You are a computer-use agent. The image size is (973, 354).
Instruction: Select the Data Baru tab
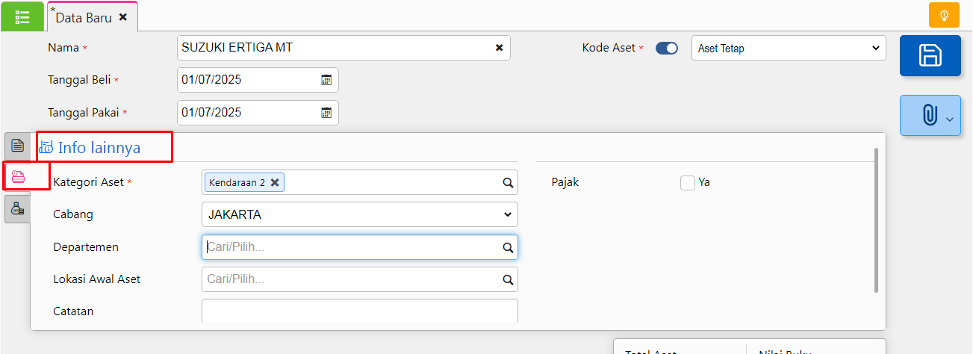[x=84, y=16]
